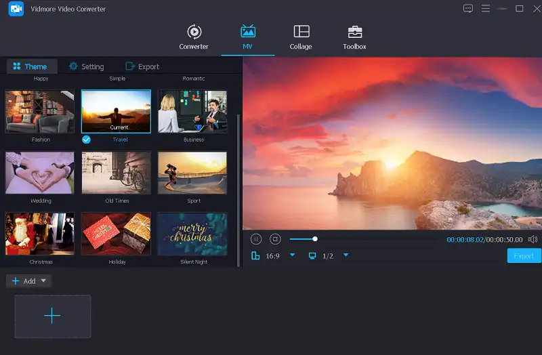
Task: Expand the 16:9 aspect ratio dropdown
Action: coord(293,255)
